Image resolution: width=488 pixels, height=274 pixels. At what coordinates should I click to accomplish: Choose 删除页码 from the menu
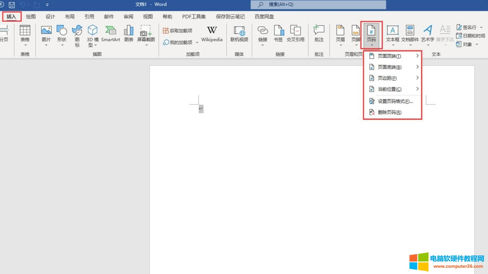tap(389, 112)
